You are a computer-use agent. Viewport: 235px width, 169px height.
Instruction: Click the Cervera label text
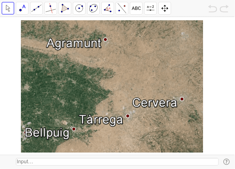click(155, 103)
